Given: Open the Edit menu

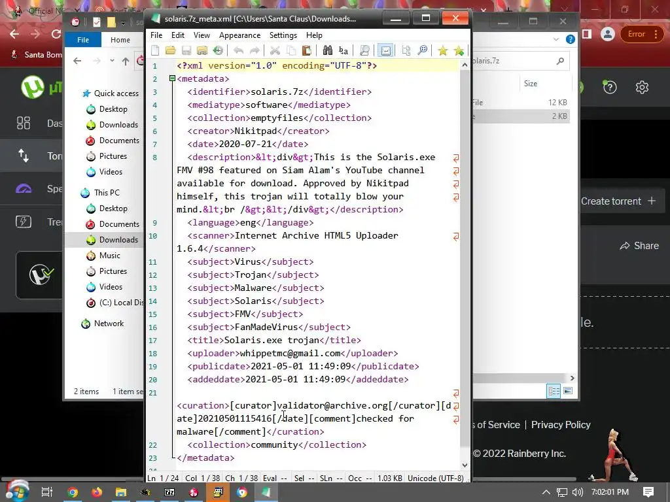Looking at the screenshot, I should pyautogui.click(x=178, y=35).
